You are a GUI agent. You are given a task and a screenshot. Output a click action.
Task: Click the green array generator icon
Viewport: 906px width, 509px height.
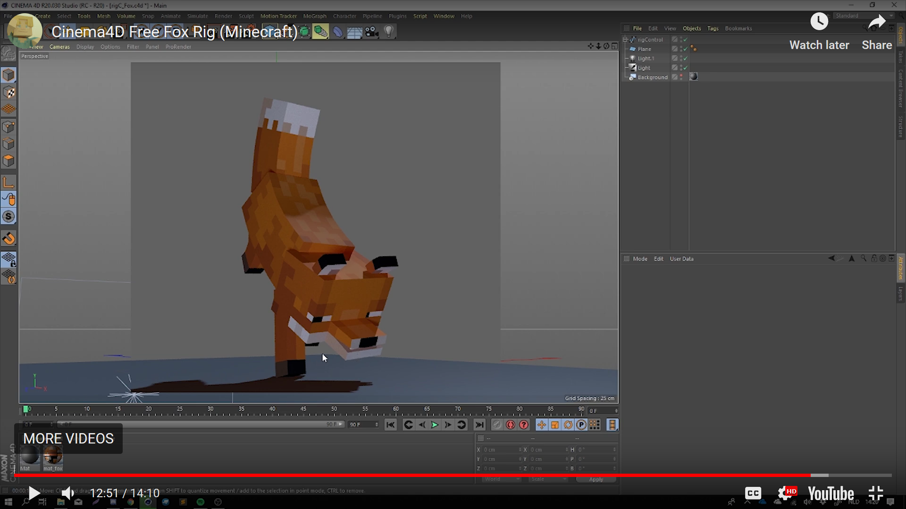pyautogui.click(x=320, y=32)
